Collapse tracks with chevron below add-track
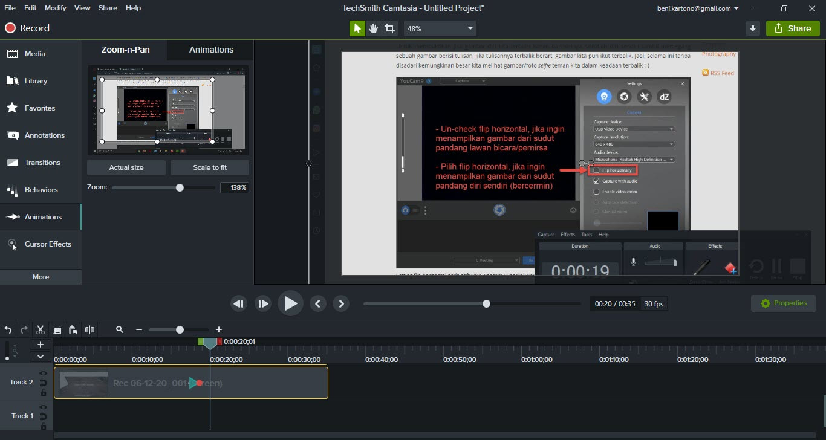Viewport: 826px width, 440px height. (41, 357)
